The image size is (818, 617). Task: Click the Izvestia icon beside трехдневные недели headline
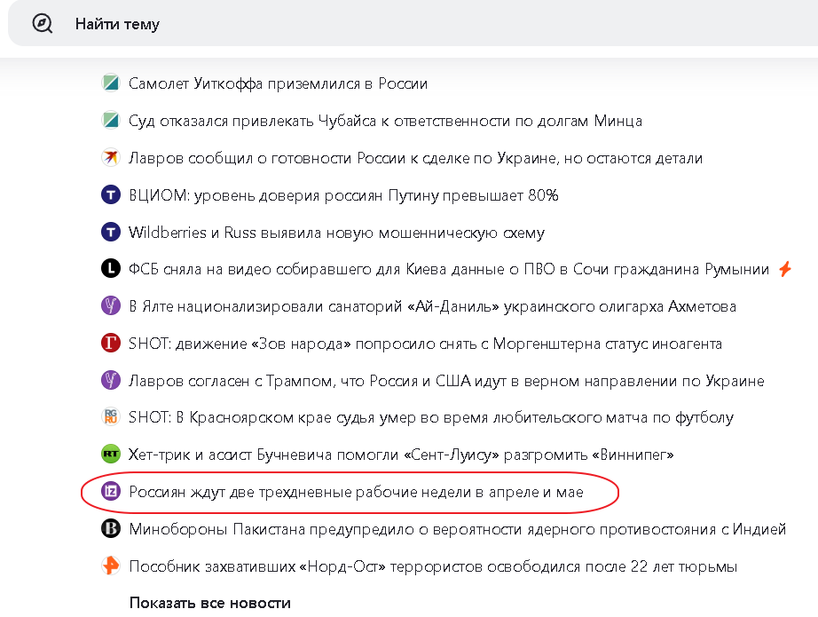(x=110, y=492)
